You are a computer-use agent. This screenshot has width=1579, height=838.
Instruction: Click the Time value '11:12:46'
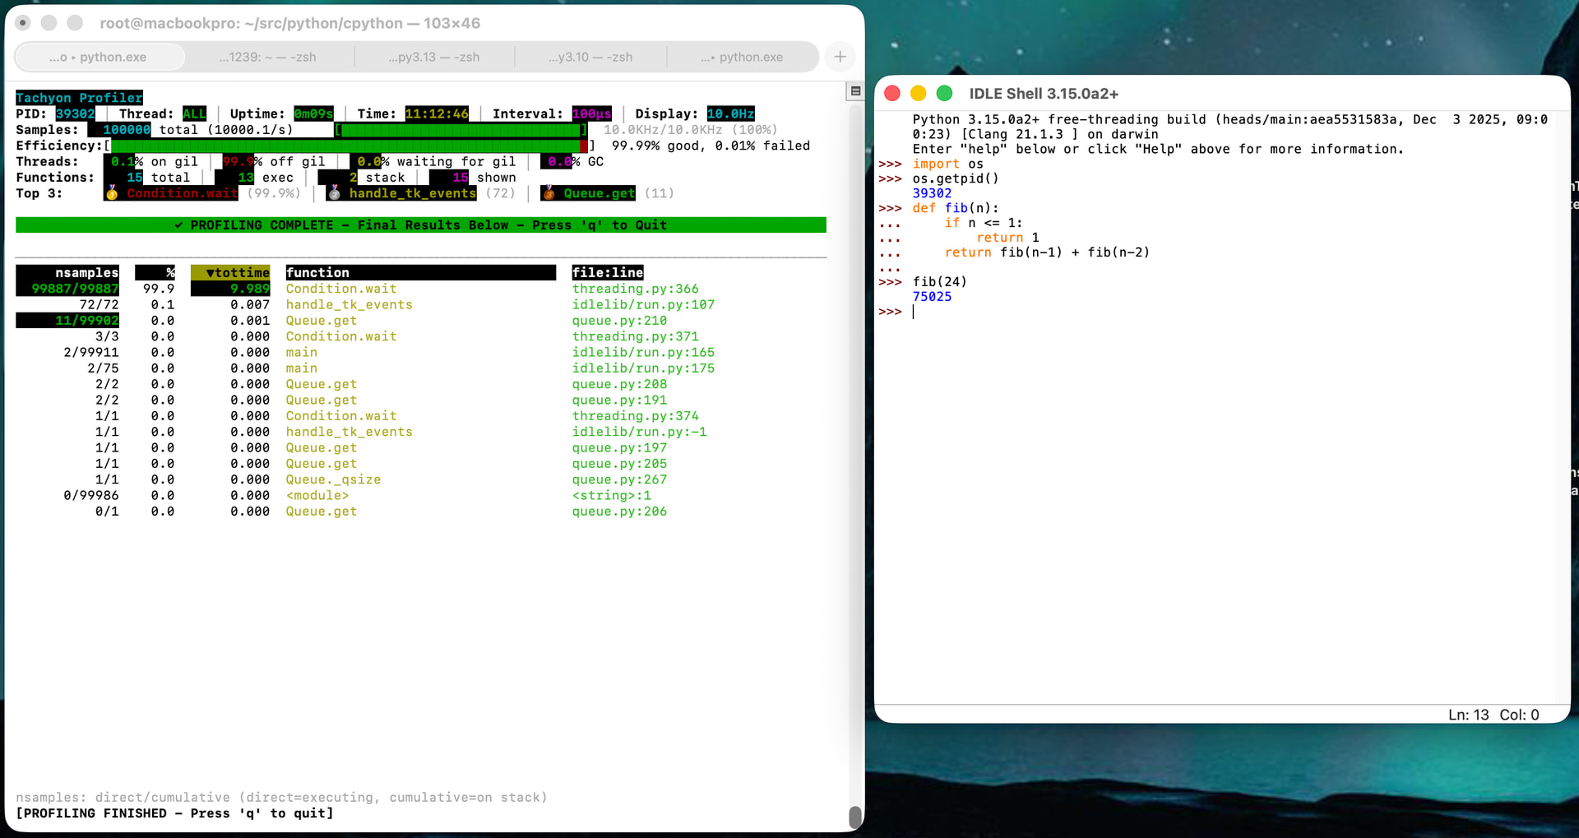coord(437,113)
